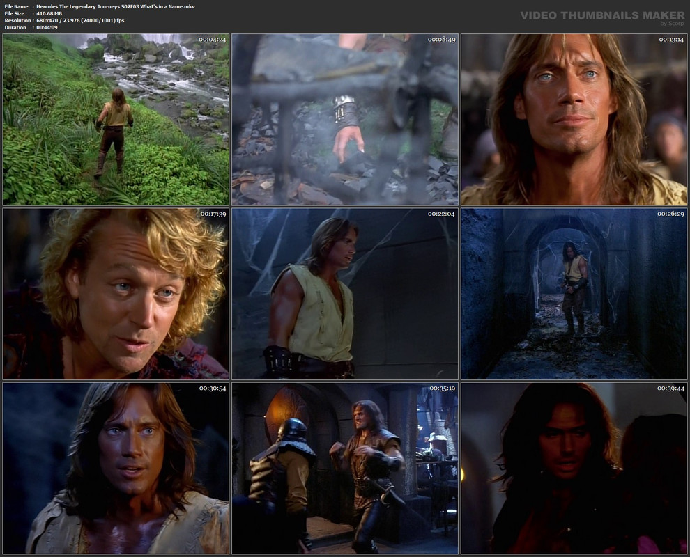Screen dimensions: 690x557
Task: Select the thumbnail stamped 00:17:39
Action: [116, 294]
